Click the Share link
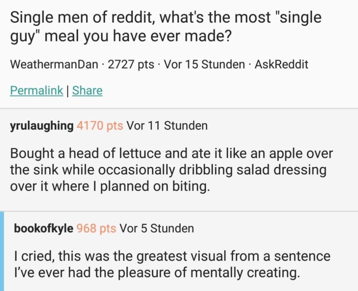The width and height of the screenshot is (358, 291). (x=87, y=90)
